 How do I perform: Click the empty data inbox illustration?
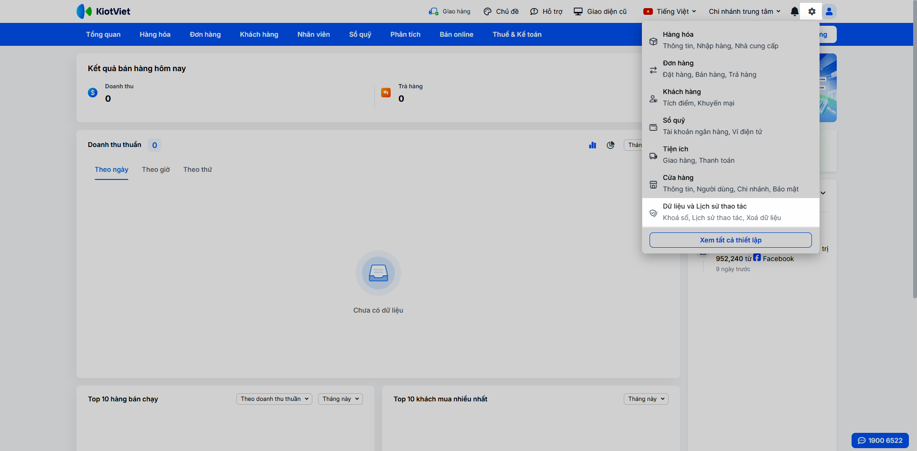tap(378, 273)
